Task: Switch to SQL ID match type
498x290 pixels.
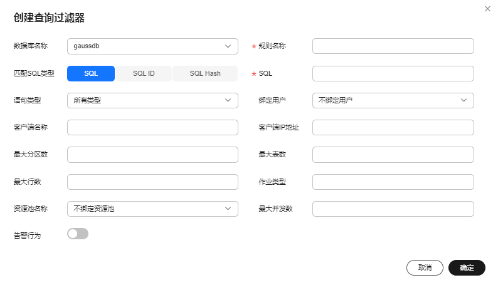Action: point(144,74)
